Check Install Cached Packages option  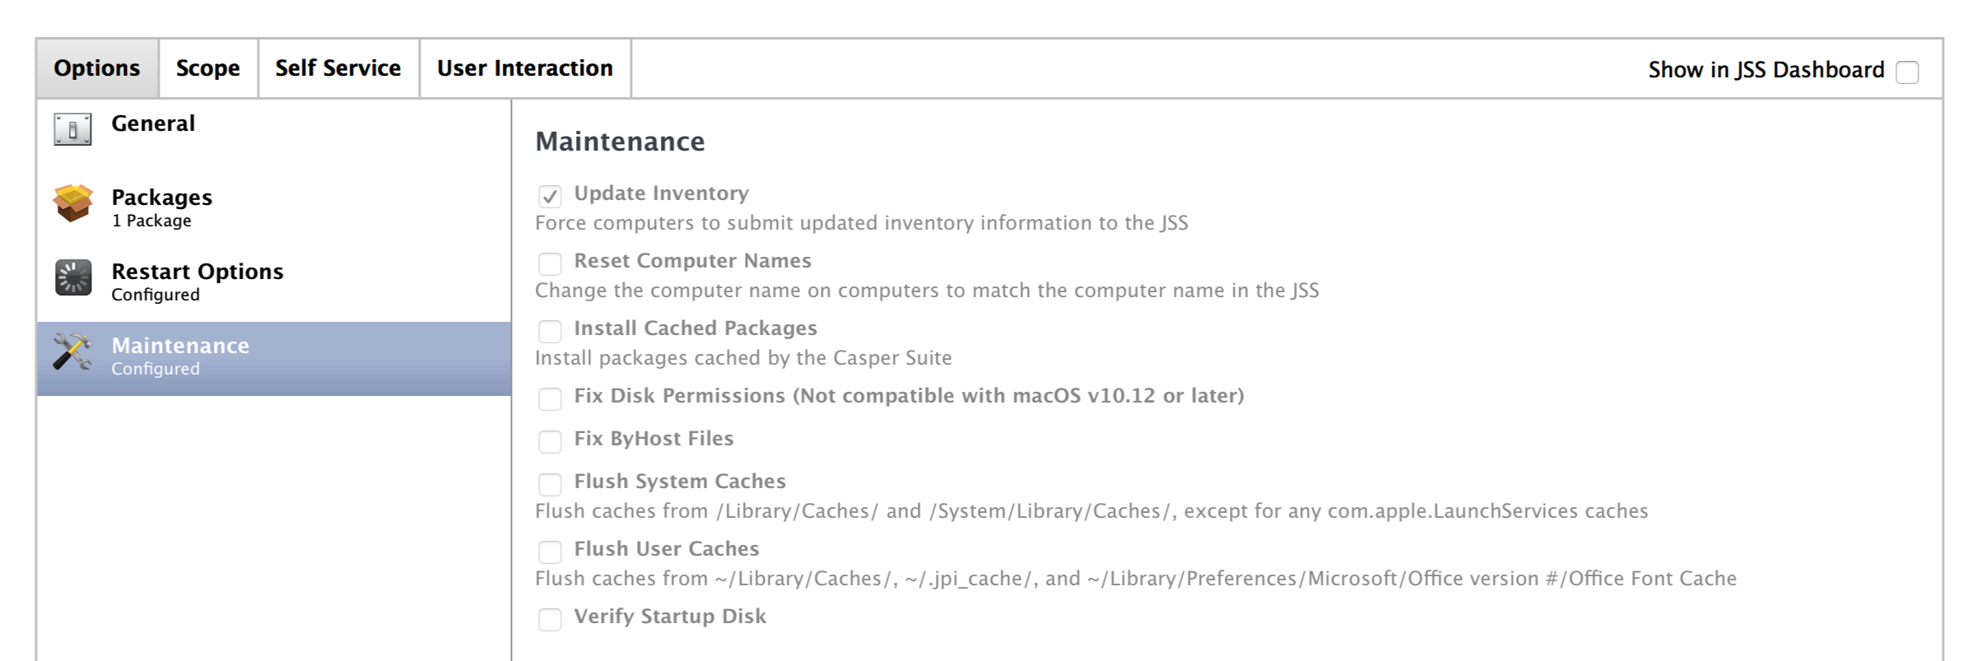click(550, 331)
